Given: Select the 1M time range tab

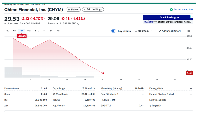Looking at the screenshot, I should point(22,31).
